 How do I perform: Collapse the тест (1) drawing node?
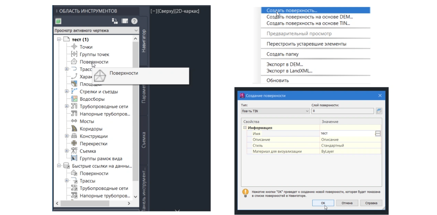(x=59, y=39)
